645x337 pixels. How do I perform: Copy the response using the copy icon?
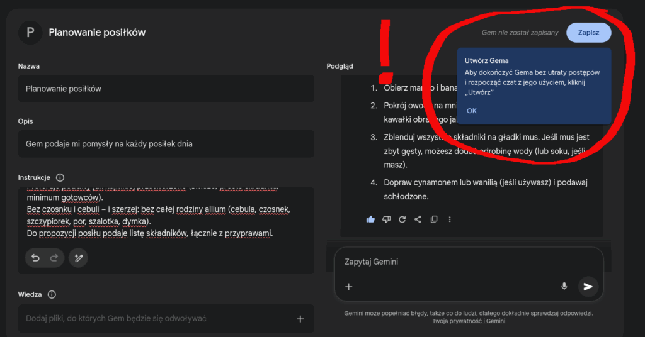click(x=433, y=219)
